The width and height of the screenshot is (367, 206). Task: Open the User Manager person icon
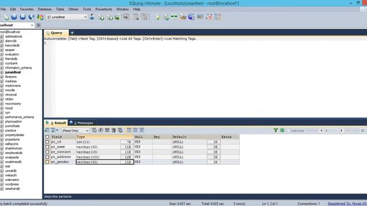point(92,17)
